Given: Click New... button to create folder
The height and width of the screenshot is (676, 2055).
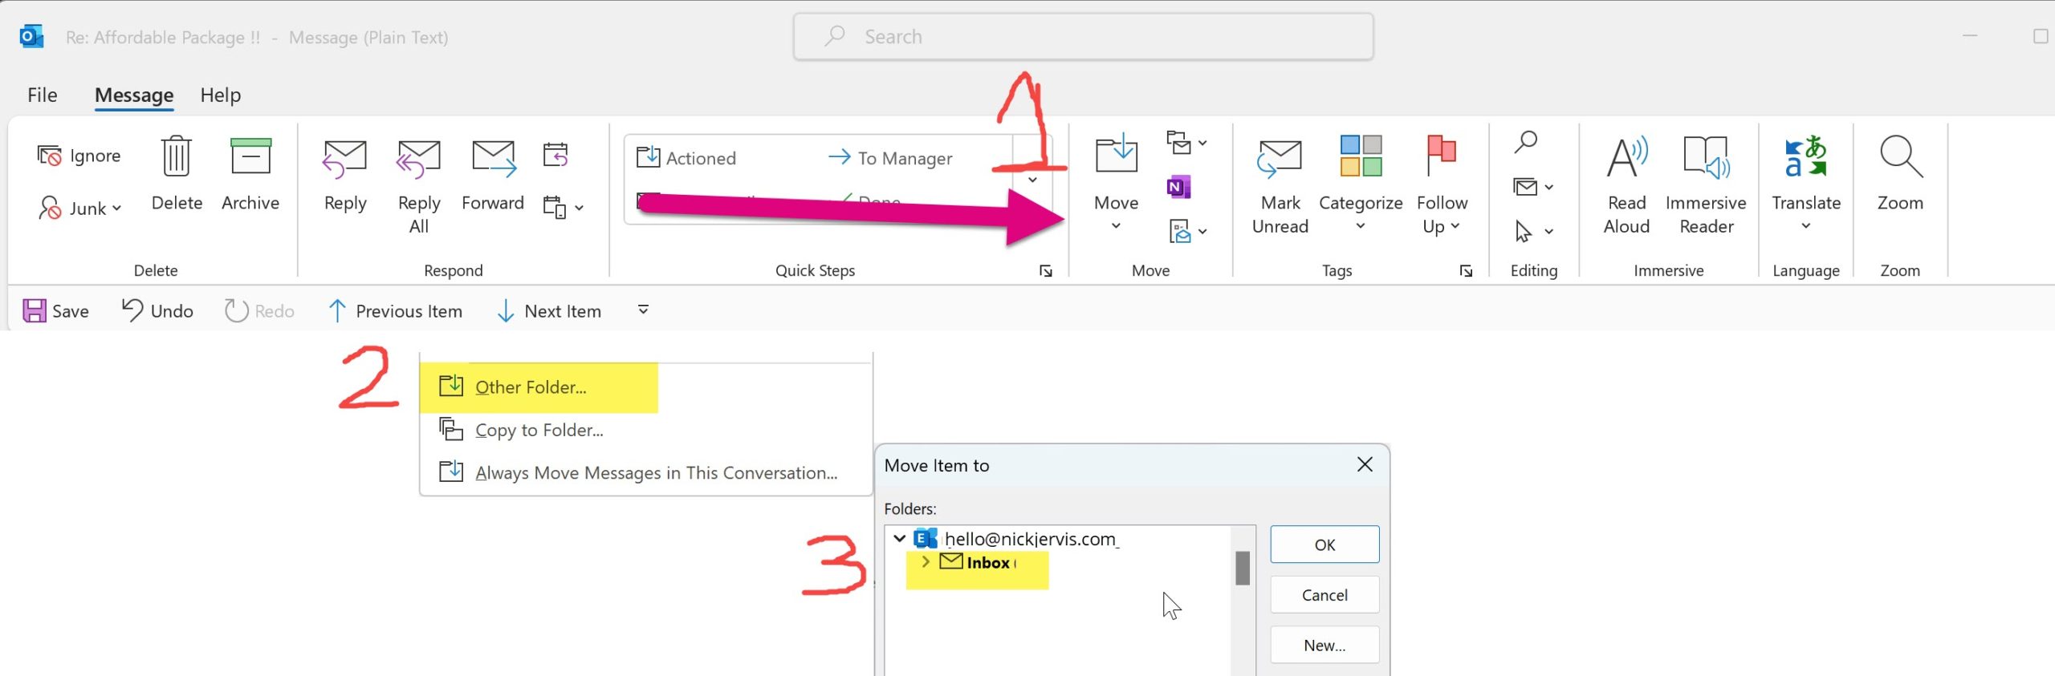Looking at the screenshot, I should click(1324, 646).
